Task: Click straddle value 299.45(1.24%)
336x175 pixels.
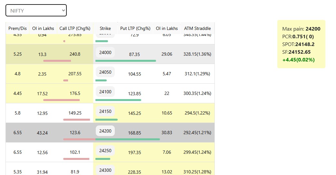Action: pyautogui.click(x=197, y=152)
